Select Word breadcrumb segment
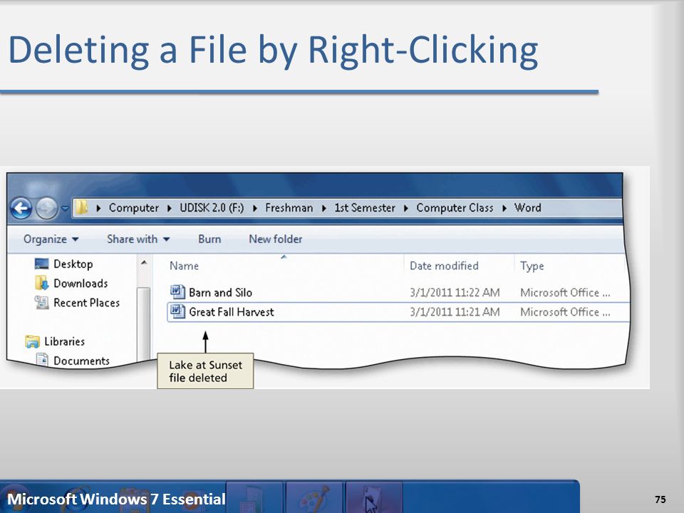This screenshot has height=513, width=684. tap(528, 208)
